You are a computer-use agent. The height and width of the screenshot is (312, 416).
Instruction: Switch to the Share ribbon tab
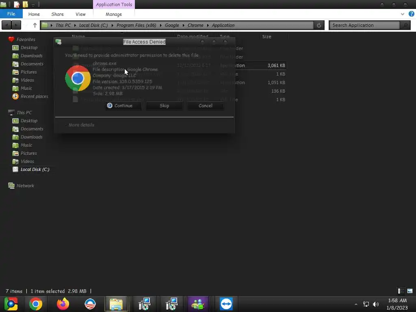point(58,14)
